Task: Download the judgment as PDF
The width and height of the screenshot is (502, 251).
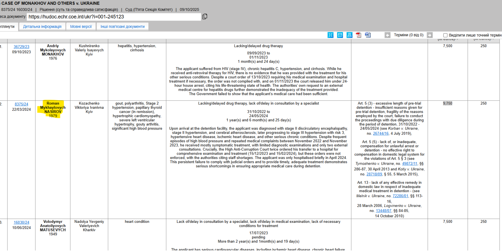Action: 358,35
